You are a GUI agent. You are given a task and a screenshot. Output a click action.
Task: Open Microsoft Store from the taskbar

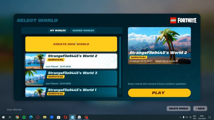(59, 117)
